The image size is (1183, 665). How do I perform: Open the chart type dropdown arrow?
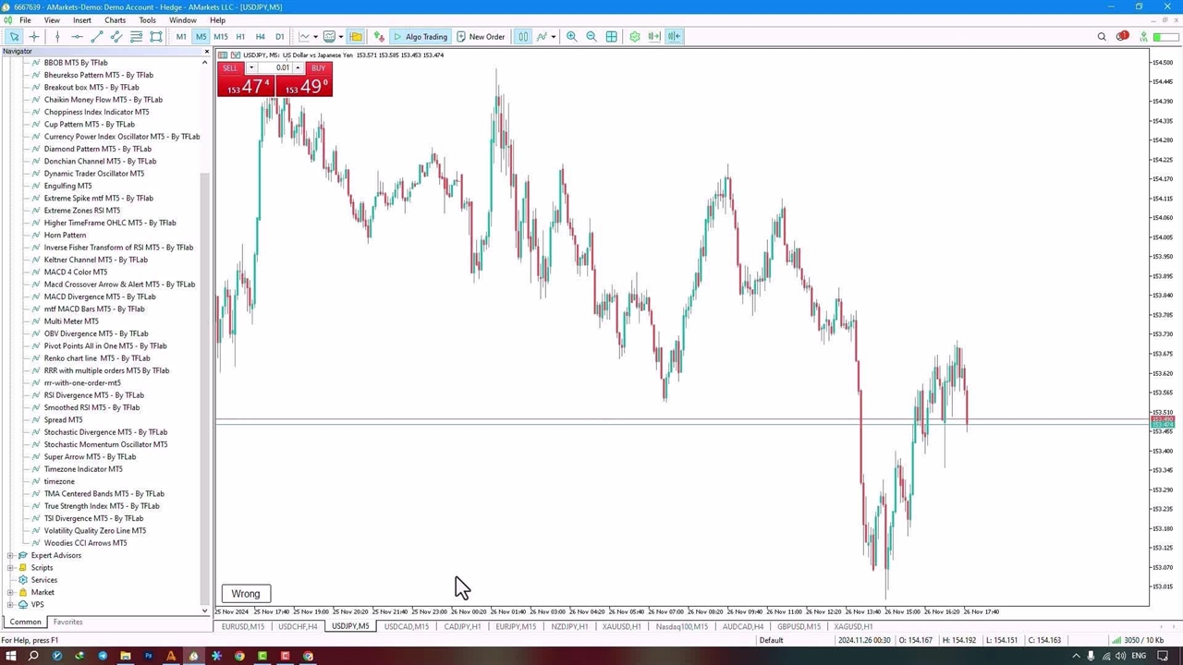tap(315, 37)
